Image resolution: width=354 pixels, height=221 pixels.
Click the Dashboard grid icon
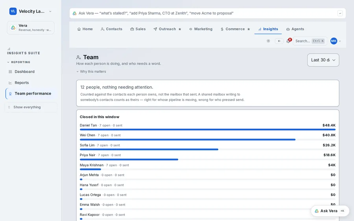coord(10,72)
